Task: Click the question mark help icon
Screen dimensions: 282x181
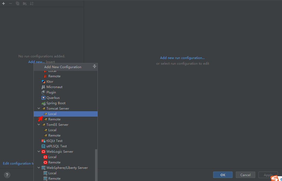Action: [x=7, y=175]
